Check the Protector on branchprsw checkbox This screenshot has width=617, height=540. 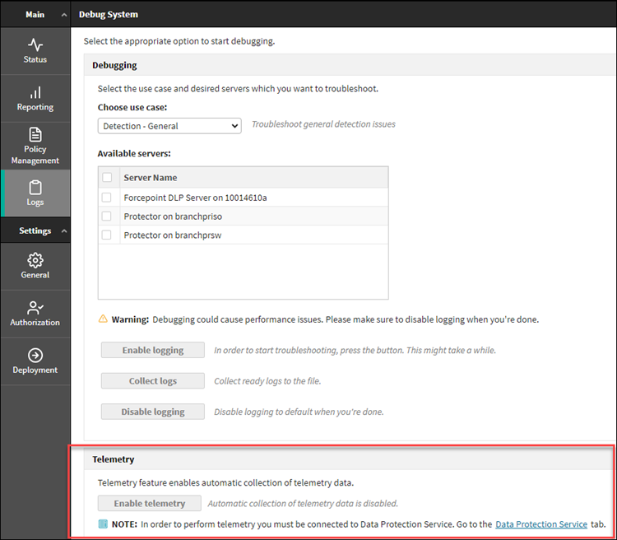[x=106, y=235]
